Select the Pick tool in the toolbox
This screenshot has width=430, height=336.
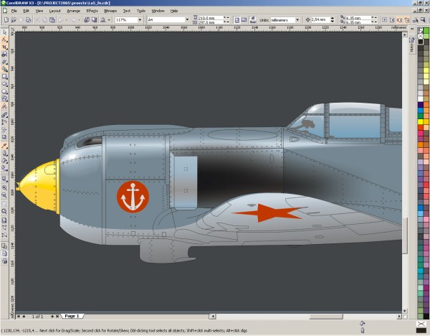[x=4, y=32]
